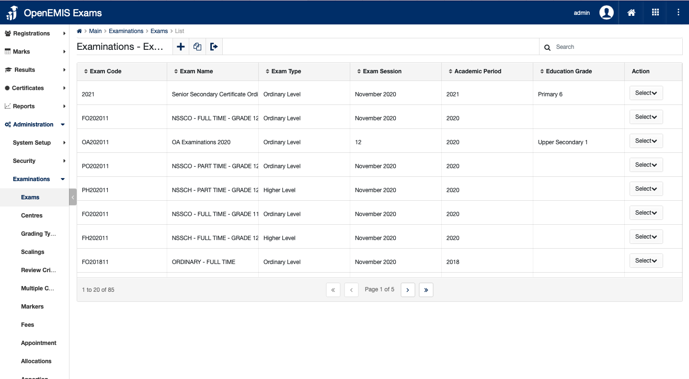Collapse sidebar using the handle arrow
Screen dimensions: 689x379
click(73, 197)
